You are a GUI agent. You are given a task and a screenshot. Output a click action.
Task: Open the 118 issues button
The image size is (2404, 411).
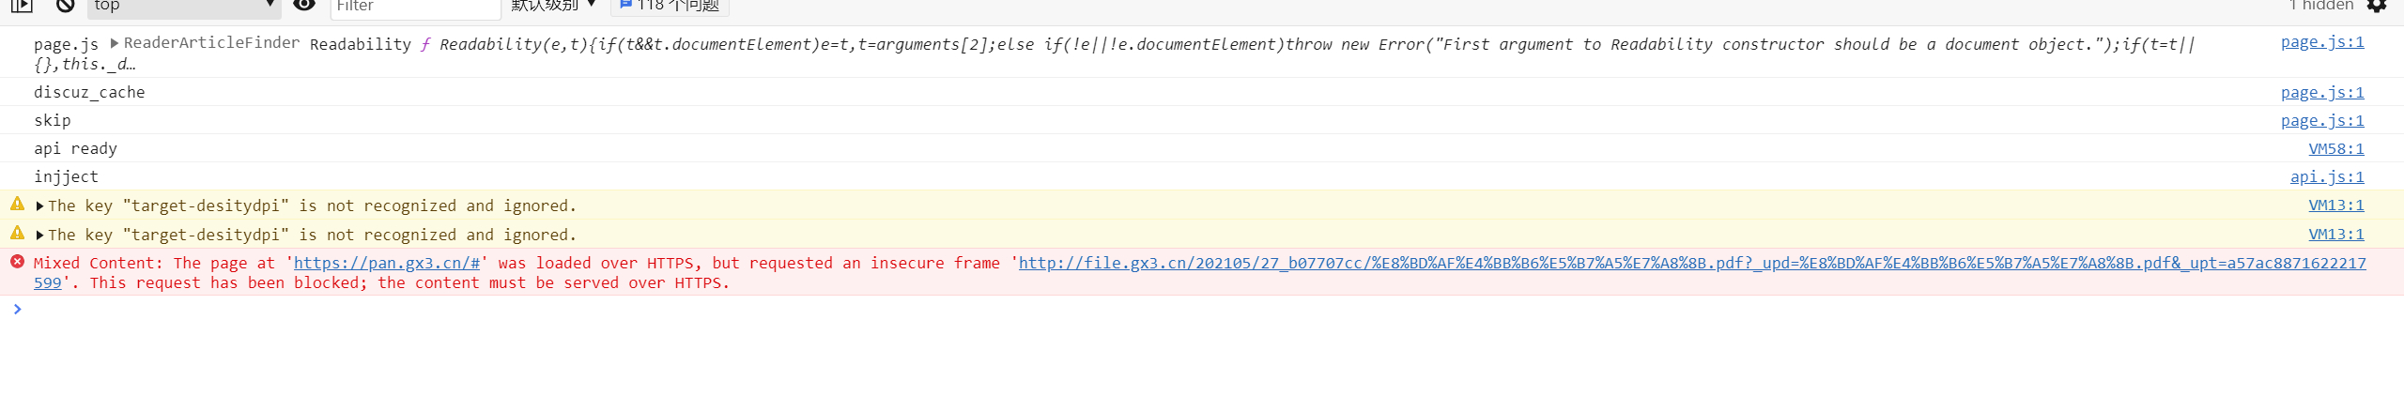pyautogui.click(x=670, y=6)
